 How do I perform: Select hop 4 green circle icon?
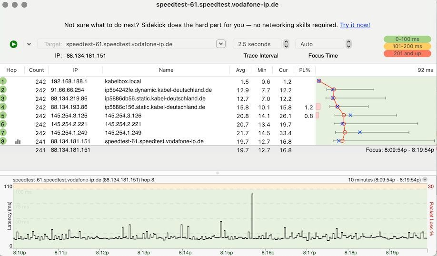click(x=3, y=107)
